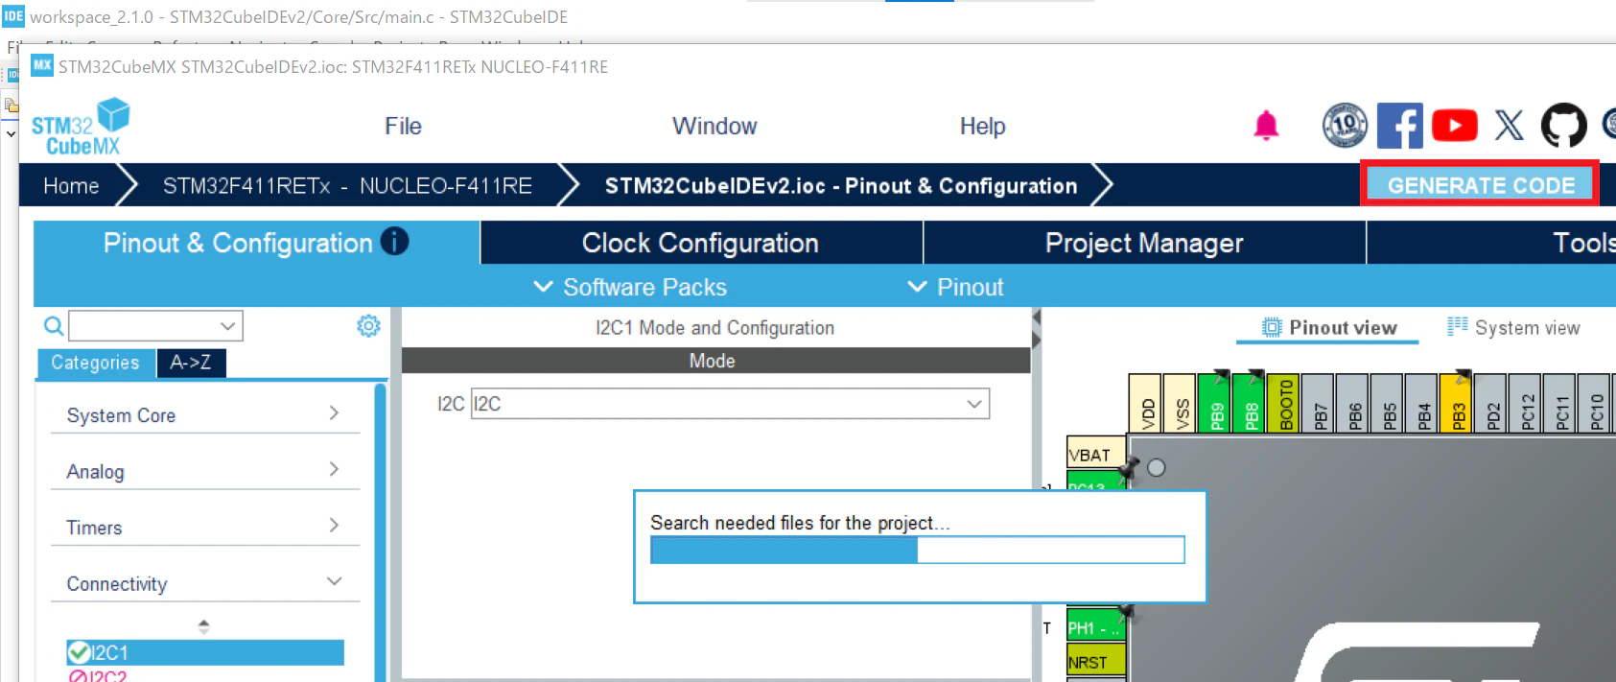Click the STM32CubeIDEv2.ioc Pinout & Configuration breadcrumb
This screenshot has height=682, width=1616.
[x=840, y=186]
